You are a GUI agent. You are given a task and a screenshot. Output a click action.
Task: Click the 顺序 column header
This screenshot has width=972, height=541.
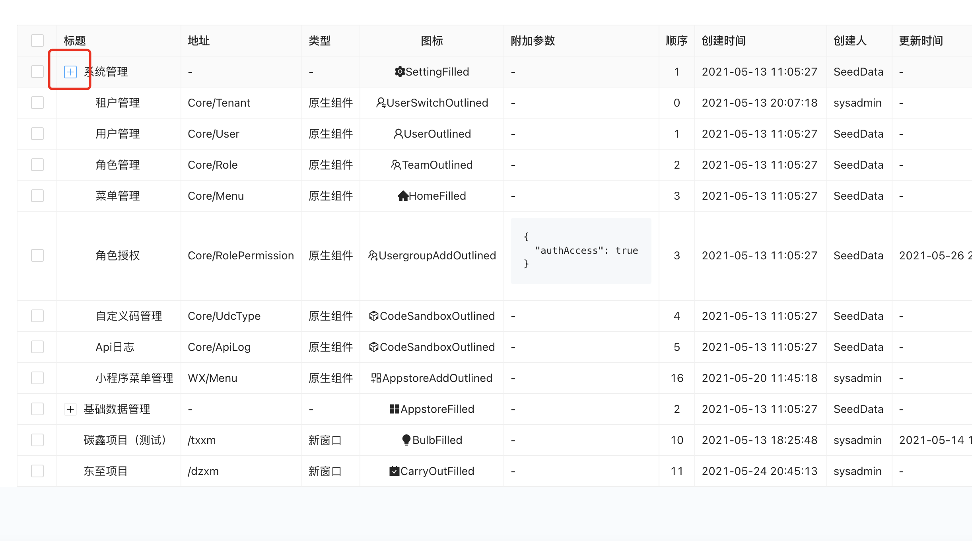coord(677,41)
